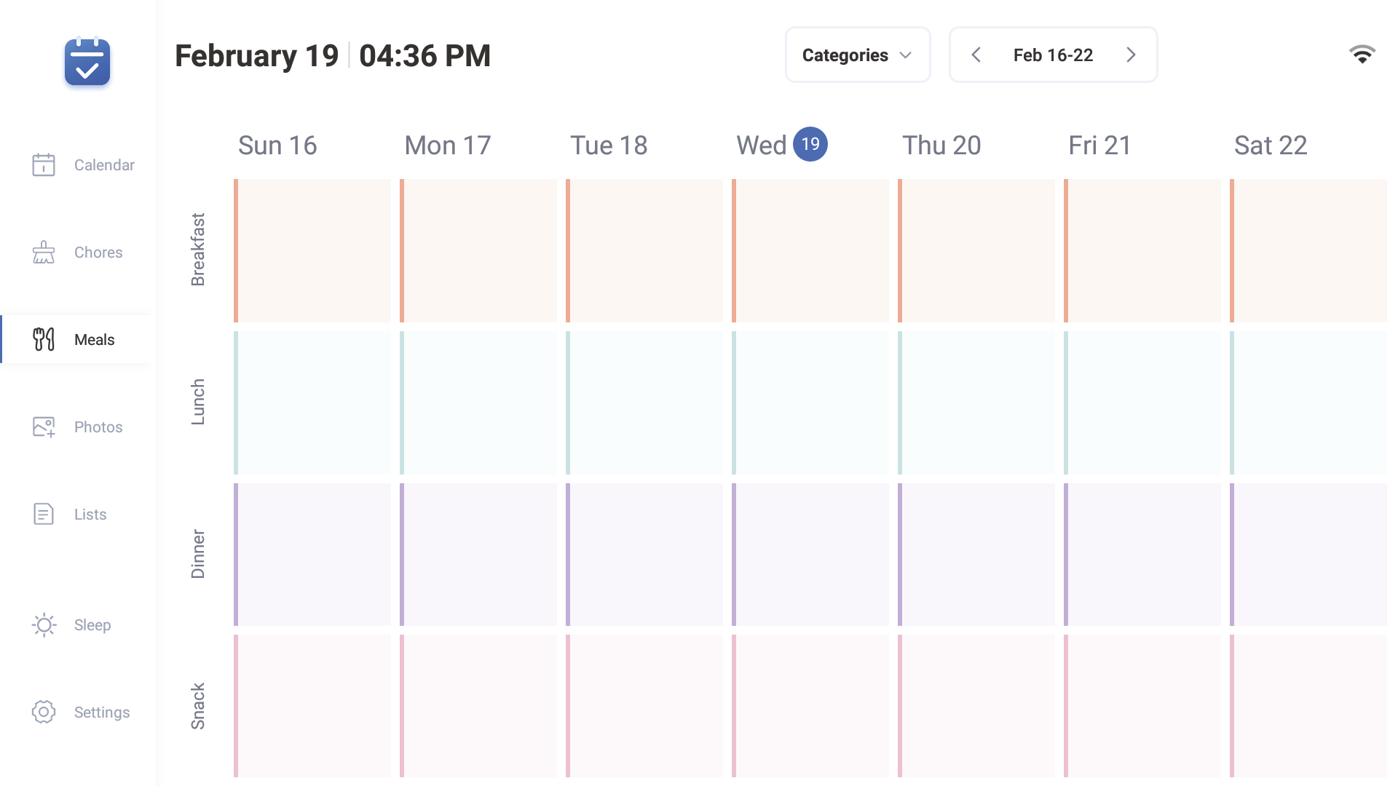Viewport: 1398px width, 786px height.
Task: Advance to next week with right chevron
Action: [1131, 55]
